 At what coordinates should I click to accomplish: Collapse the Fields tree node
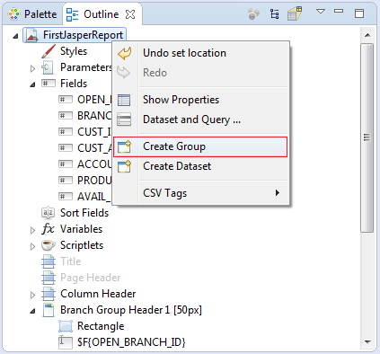(x=32, y=84)
